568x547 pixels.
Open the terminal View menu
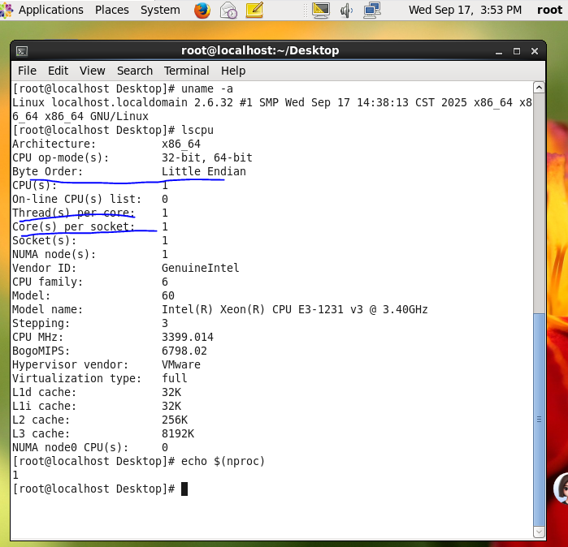click(93, 71)
